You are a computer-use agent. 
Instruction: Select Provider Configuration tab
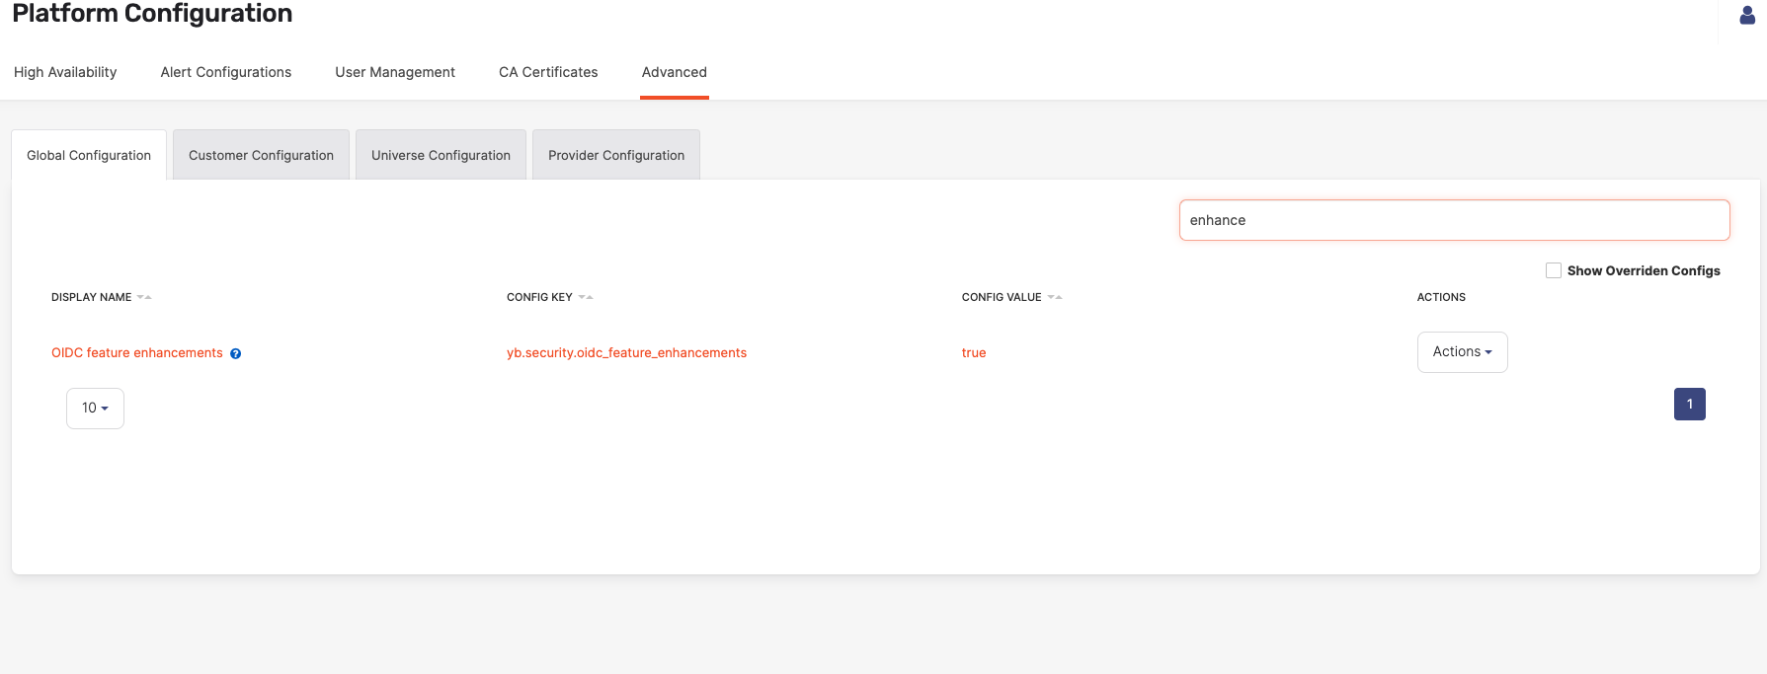[616, 155]
